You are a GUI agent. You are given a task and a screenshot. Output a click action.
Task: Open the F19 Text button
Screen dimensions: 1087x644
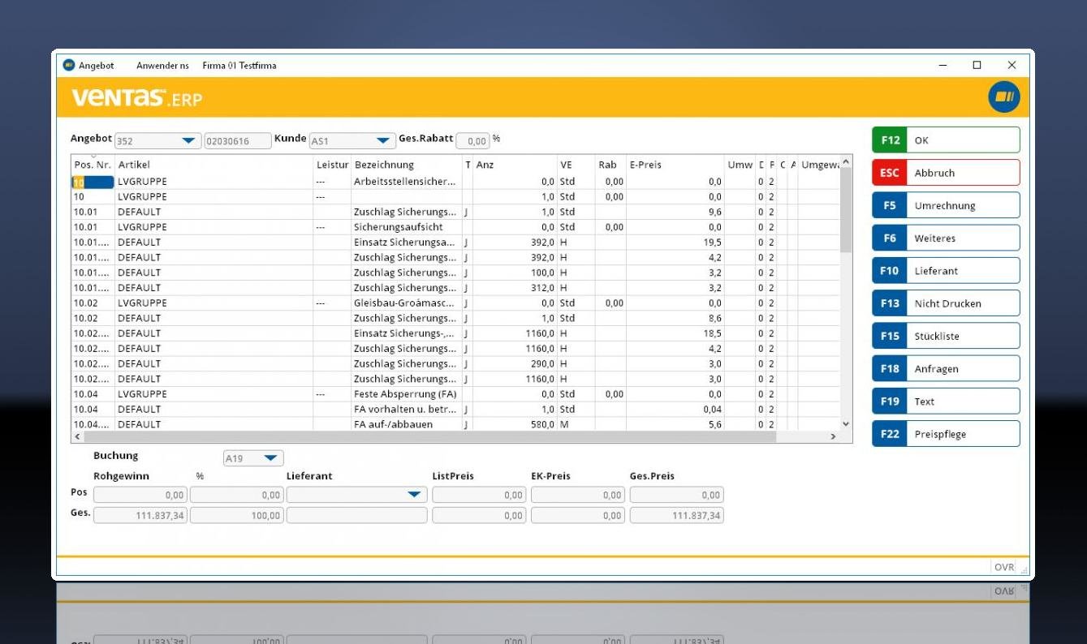(946, 401)
